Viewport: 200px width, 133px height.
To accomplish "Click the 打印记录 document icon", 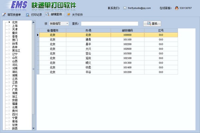I will click(x=28, y=15).
